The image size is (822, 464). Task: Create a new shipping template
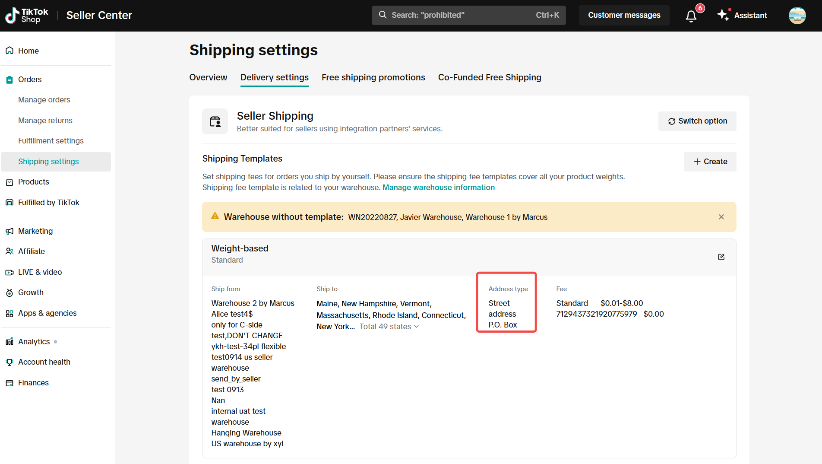pyautogui.click(x=710, y=162)
